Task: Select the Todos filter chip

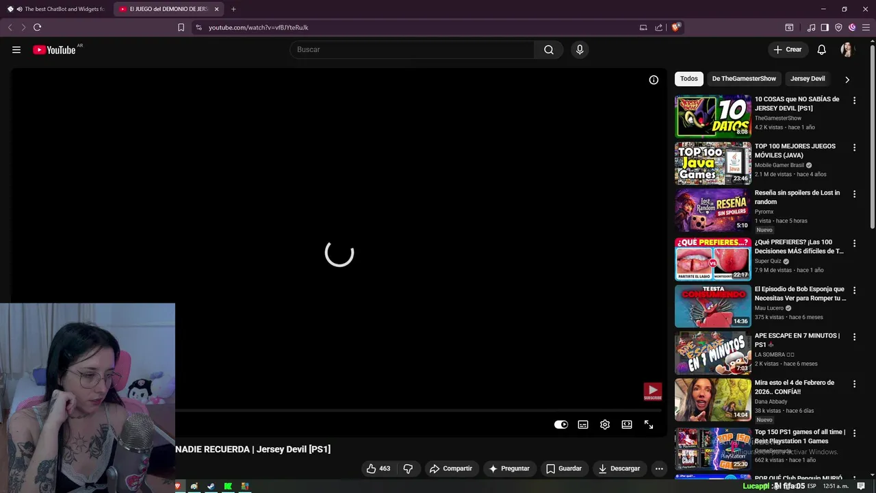Action: [x=688, y=79]
